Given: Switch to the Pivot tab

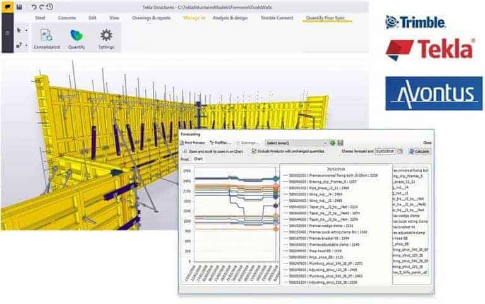Looking at the screenshot, I should 184,159.
